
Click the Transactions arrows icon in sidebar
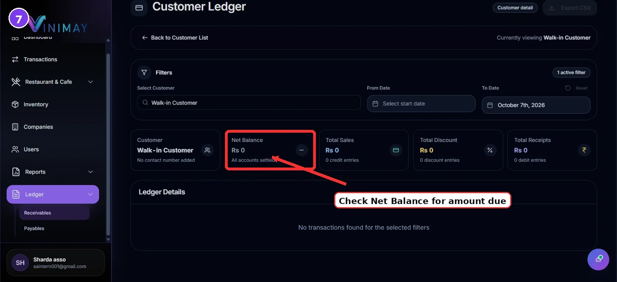(x=15, y=59)
